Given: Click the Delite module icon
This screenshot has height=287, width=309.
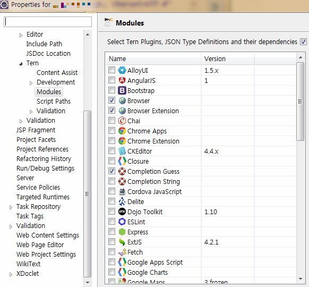Looking at the screenshot, I should pyautogui.click(x=122, y=201).
